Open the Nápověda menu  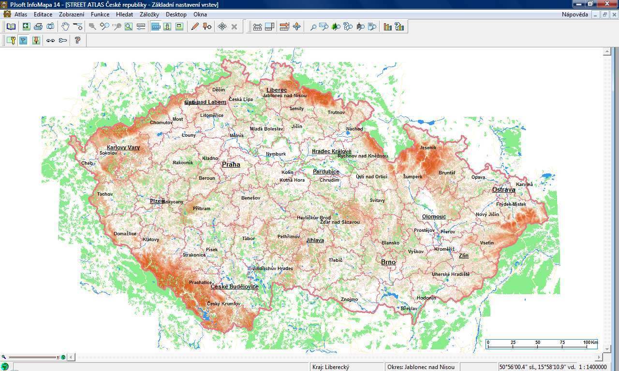(x=575, y=14)
